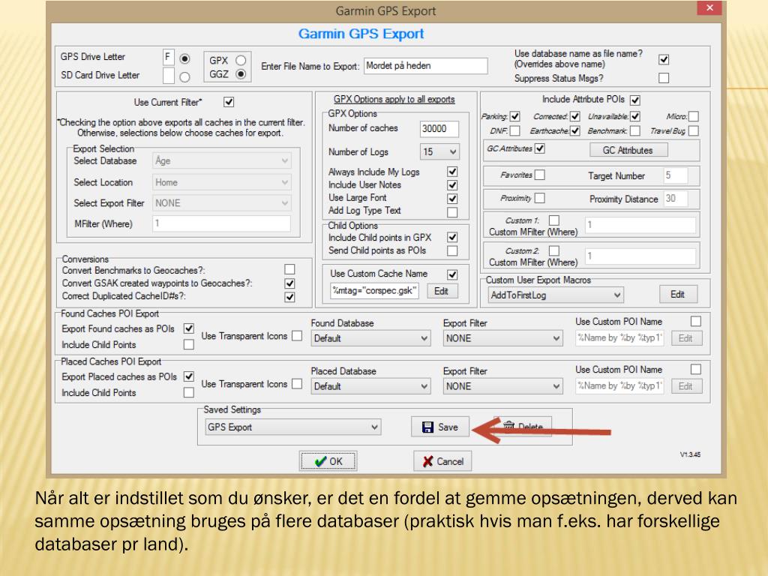The width and height of the screenshot is (768, 576).
Task: Toggle Correct Duplicated CacheID#s checkbox
Action: pyautogui.click(x=290, y=297)
